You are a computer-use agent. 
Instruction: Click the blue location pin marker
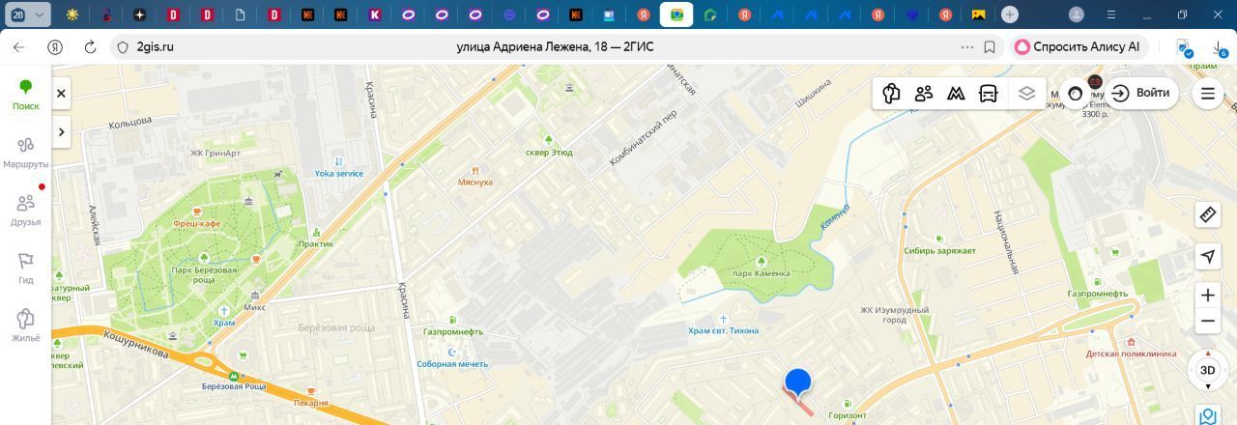click(797, 382)
